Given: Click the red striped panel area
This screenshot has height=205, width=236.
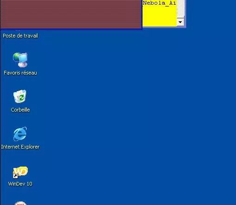Looking at the screenshot, I should click(x=71, y=14).
